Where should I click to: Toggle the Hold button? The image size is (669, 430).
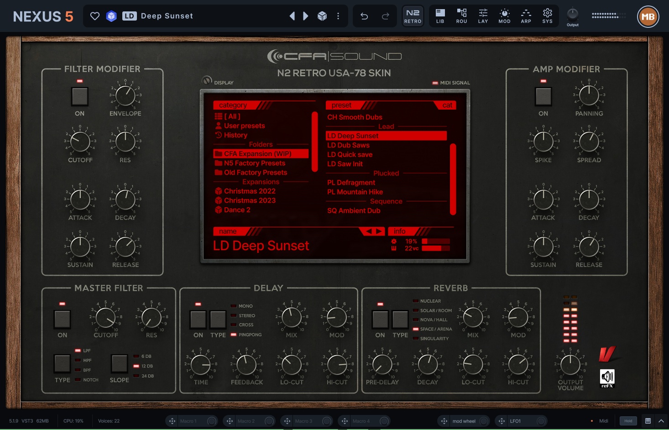(x=628, y=421)
